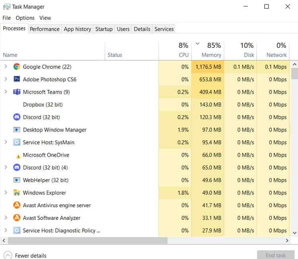
Task: Switch to the Performance tab
Action: pos(45,29)
